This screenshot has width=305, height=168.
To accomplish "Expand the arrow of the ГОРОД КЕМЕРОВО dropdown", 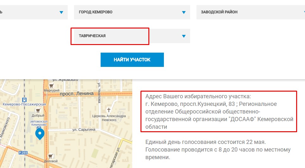I will click(x=184, y=12).
